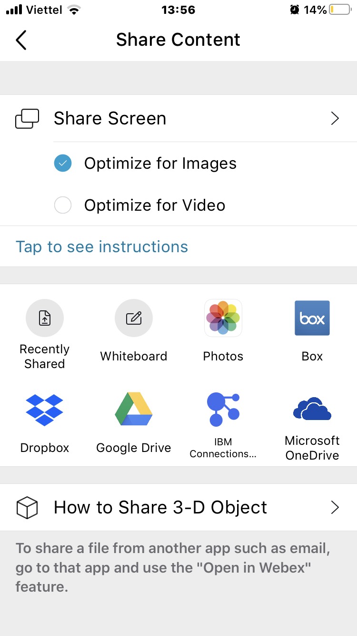Tap to see instructions link
Screen dimensions: 357x636
point(102,246)
